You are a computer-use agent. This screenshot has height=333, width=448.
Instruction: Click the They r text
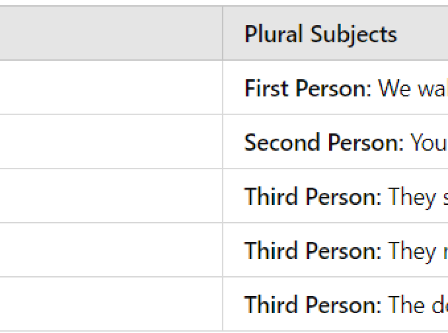pos(417,251)
